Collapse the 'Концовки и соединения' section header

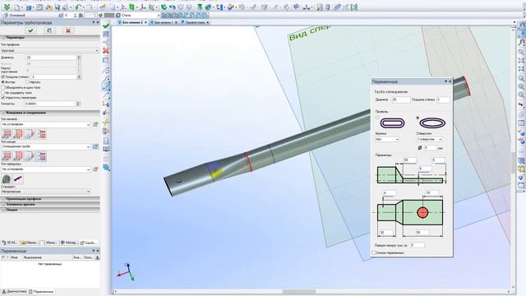pos(49,113)
